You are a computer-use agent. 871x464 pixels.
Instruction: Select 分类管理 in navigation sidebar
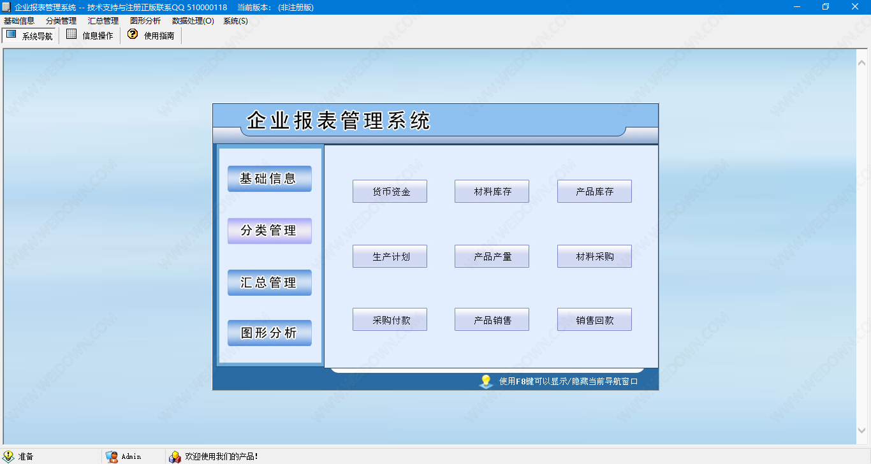coord(270,231)
